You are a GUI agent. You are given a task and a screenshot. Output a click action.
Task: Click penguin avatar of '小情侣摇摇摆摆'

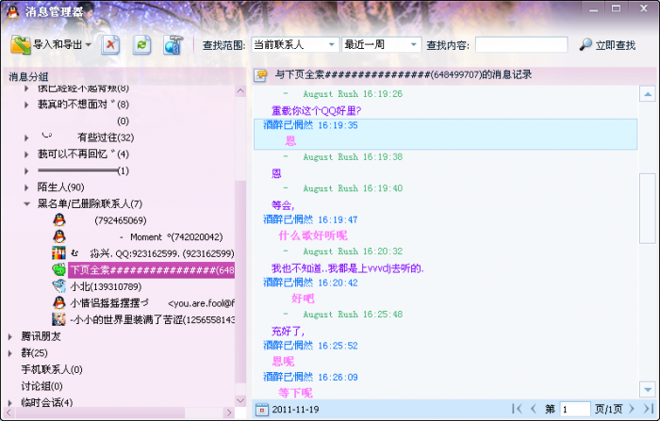click(59, 303)
